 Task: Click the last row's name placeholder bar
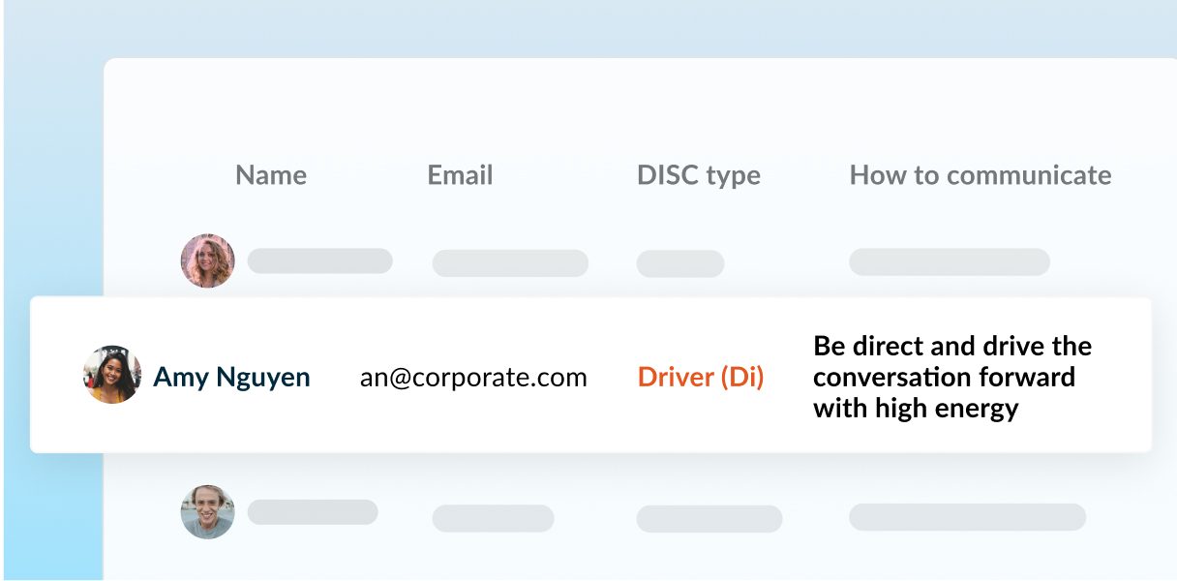[x=312, y=512]
